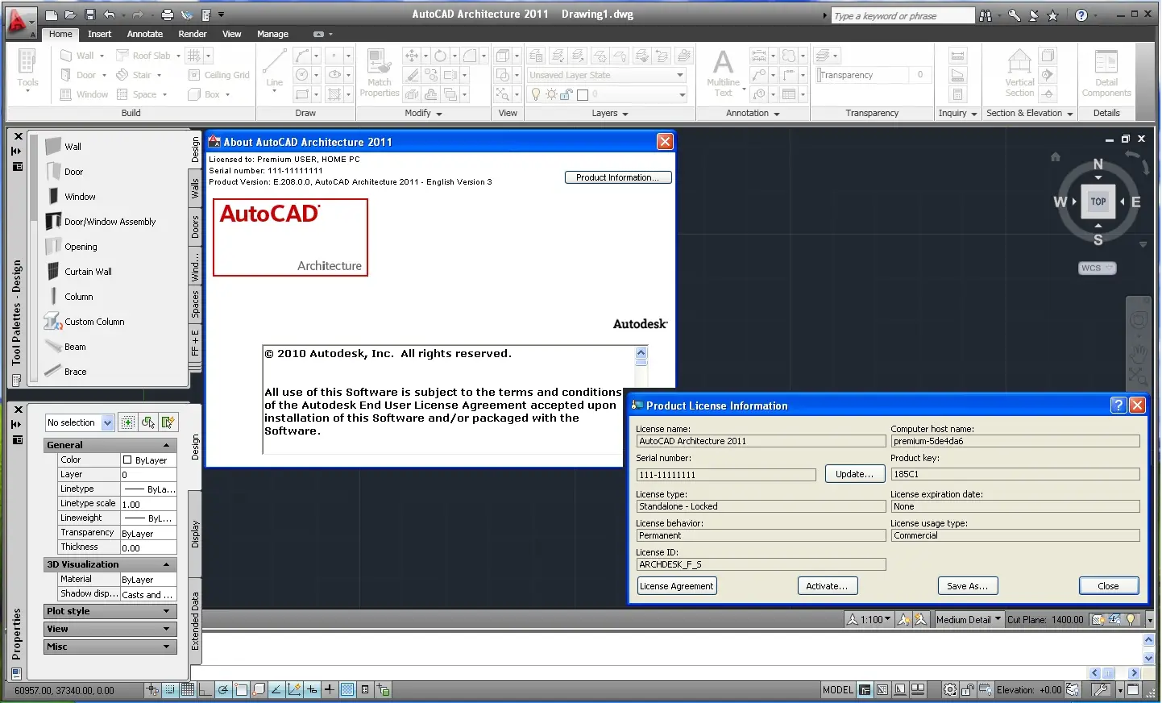
Task: Click the layer color swatch in Layers panel
Action: coord(583,94)
